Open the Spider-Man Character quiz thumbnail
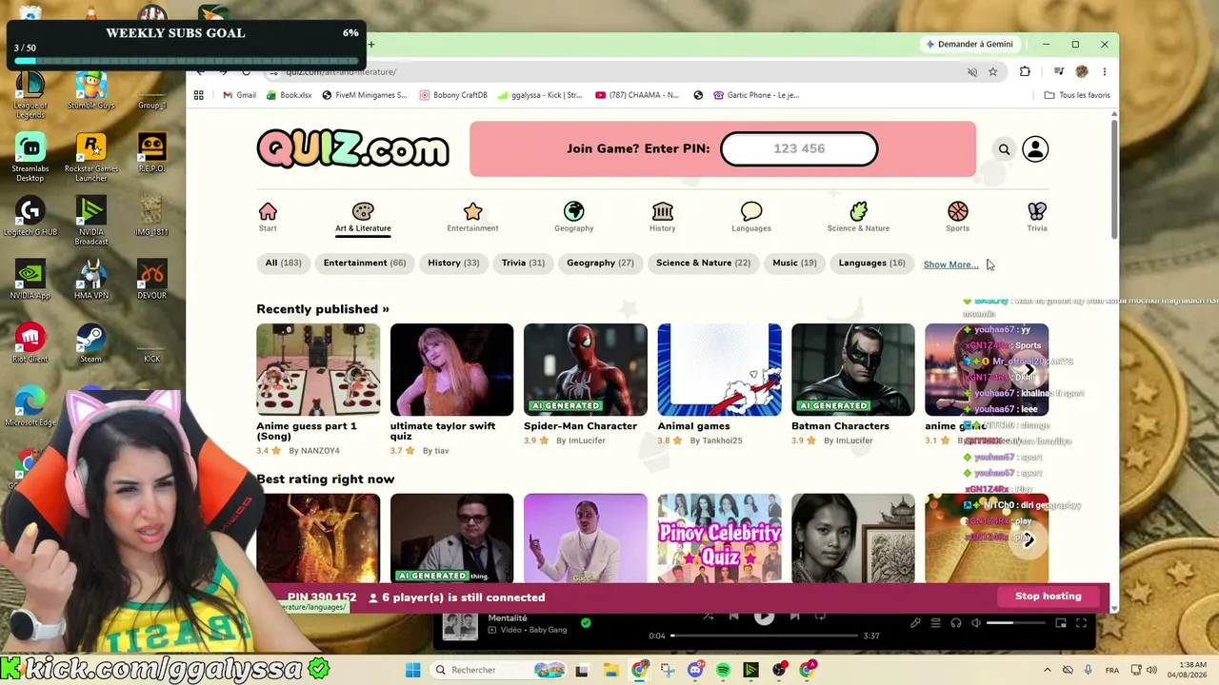This screenshot has height=685, width=1219. [586, 370]
